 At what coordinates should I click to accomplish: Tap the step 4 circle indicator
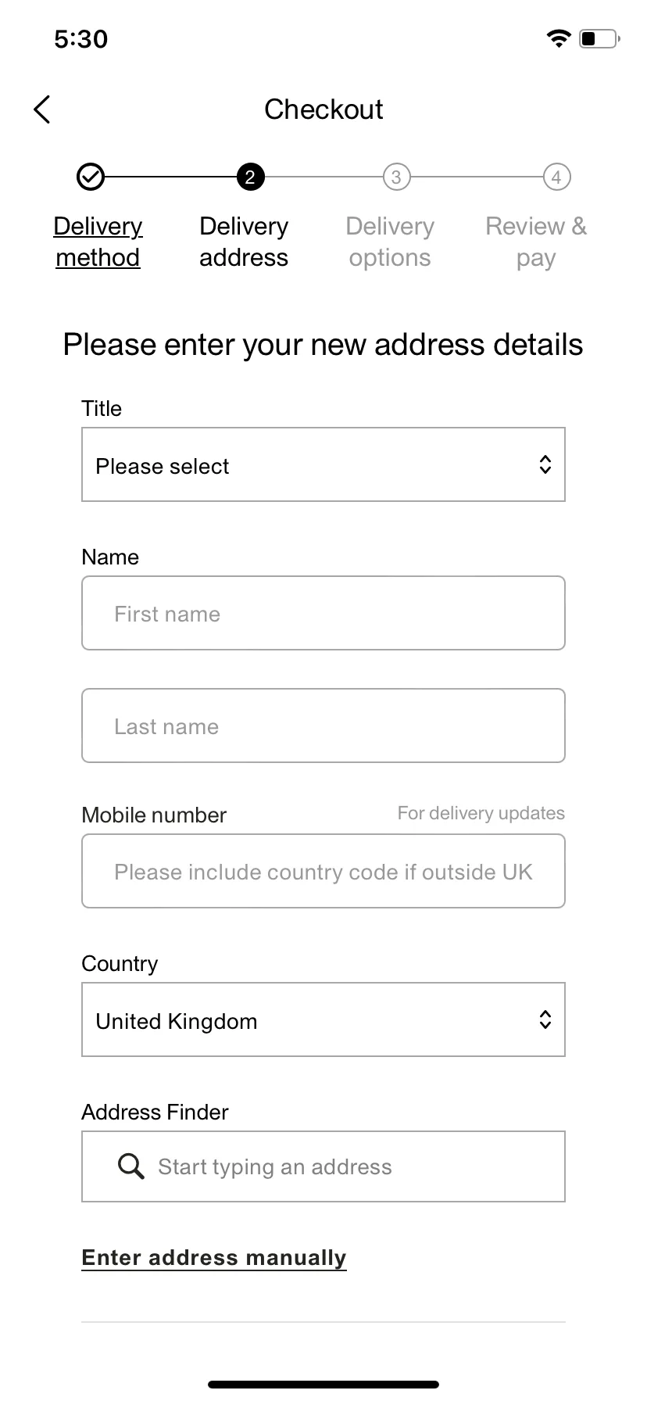556,177
